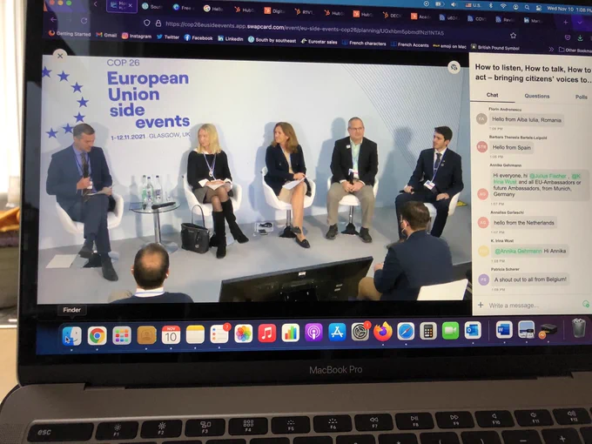Image resolution: width=592 pixels, height=444 pixels.
Task: Open the Eurostar sales bookmark
Action: [x=319, y=42]
